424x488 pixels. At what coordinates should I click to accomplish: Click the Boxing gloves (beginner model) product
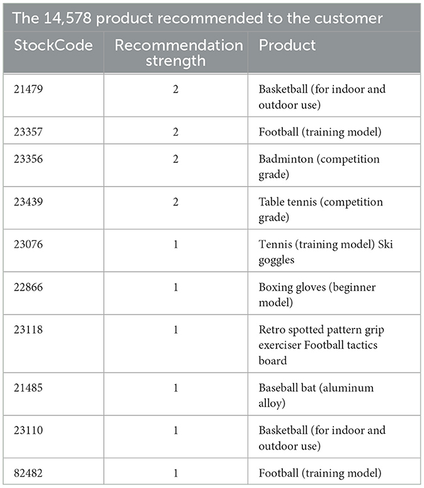(317, 294)
